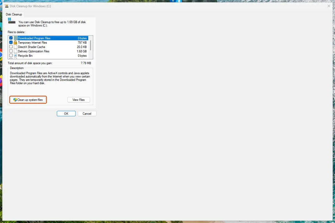
Task: Select the Recycle Bin row
Action: coord(48,56)
